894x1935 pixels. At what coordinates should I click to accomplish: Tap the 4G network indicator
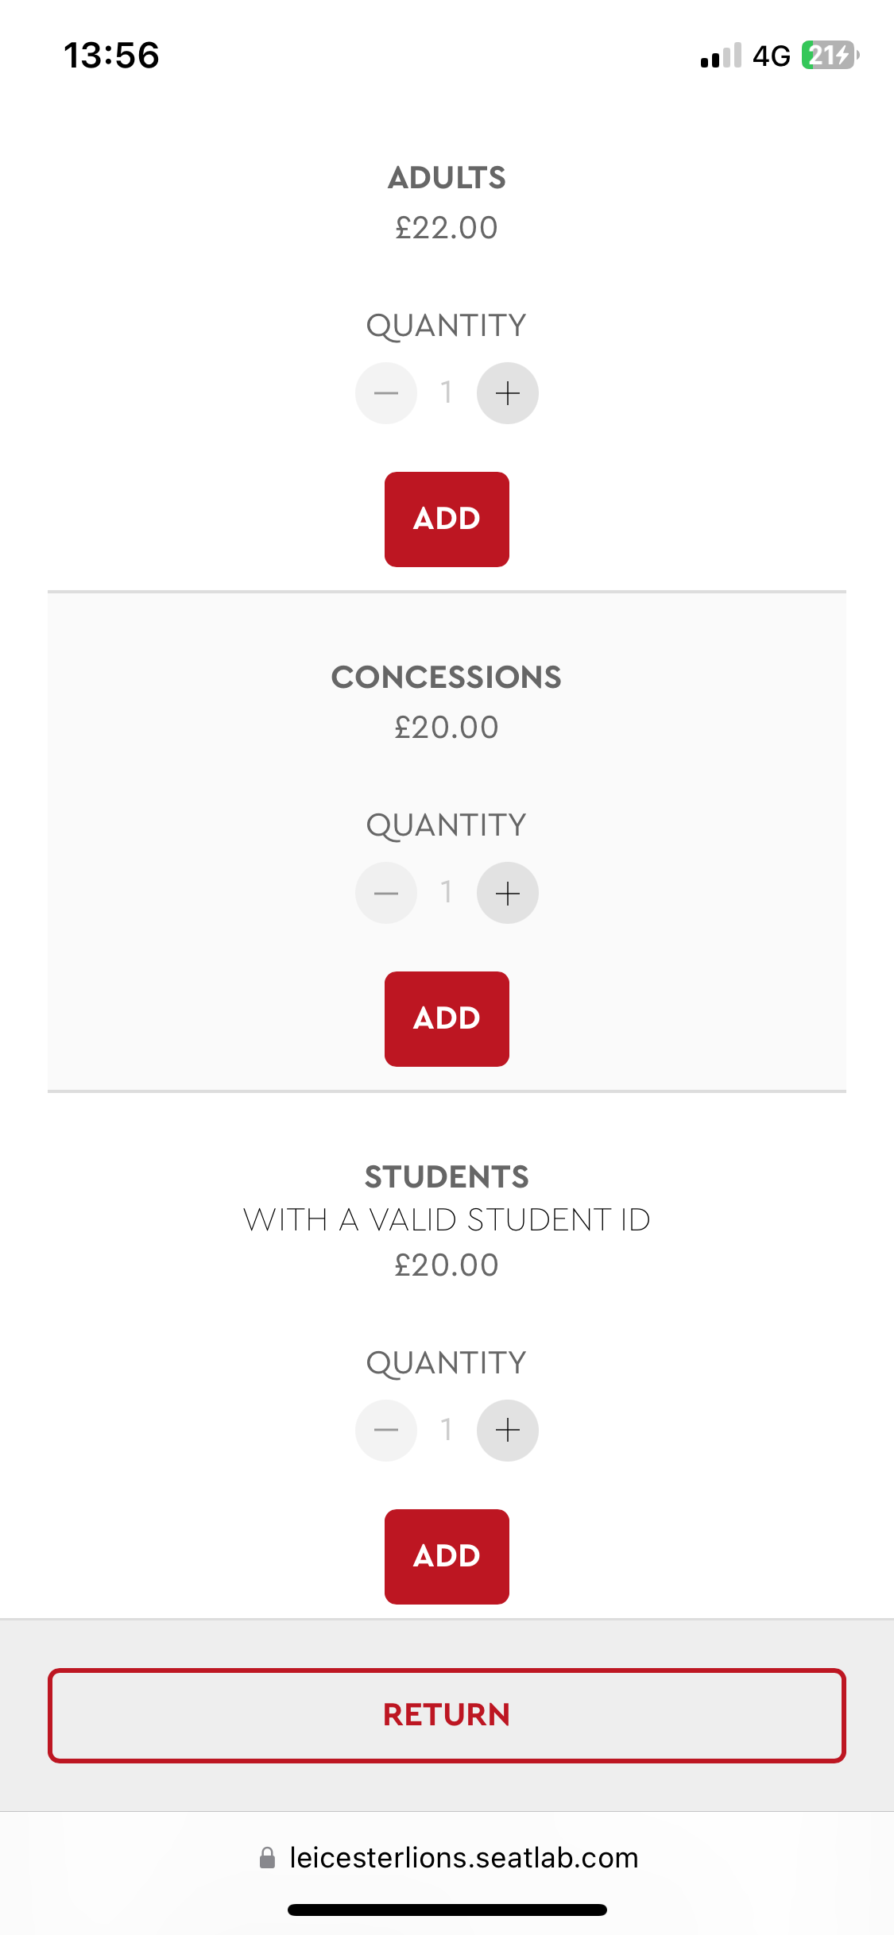coord(771,56)
